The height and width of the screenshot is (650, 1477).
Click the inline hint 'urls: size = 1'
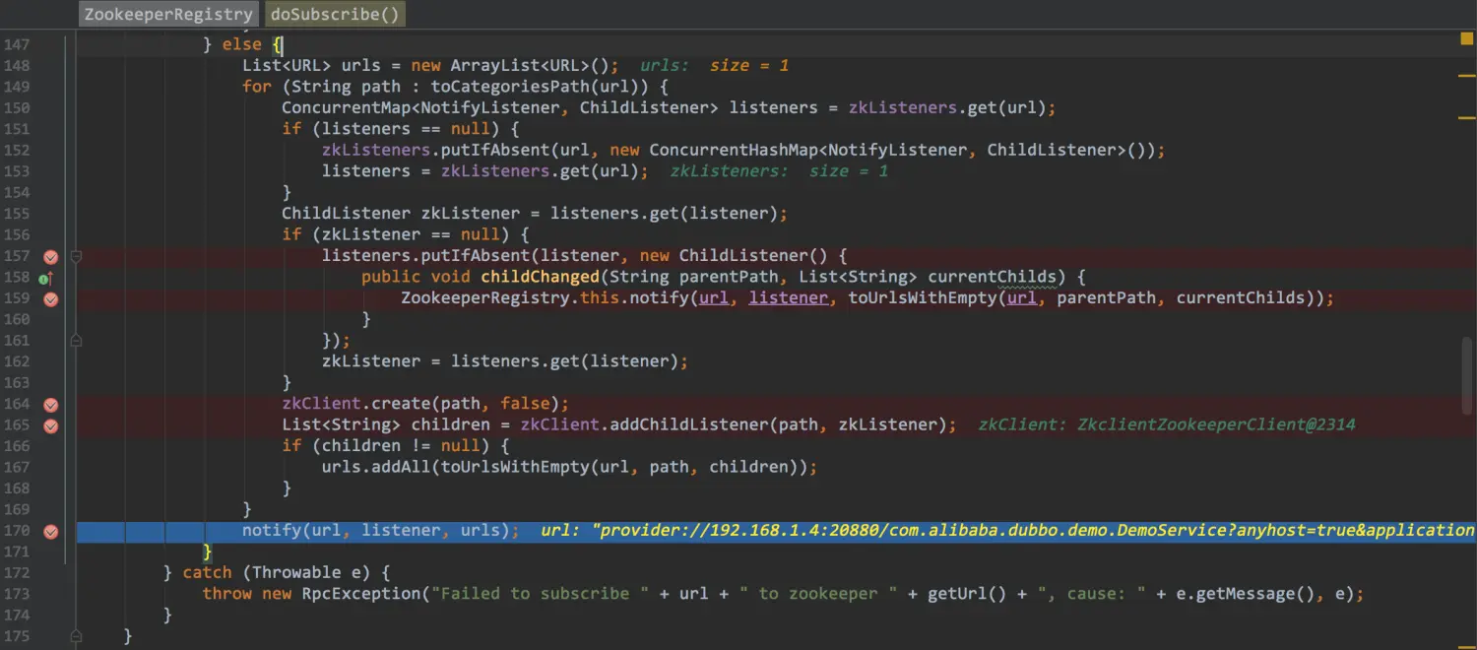tap(715, 66)
